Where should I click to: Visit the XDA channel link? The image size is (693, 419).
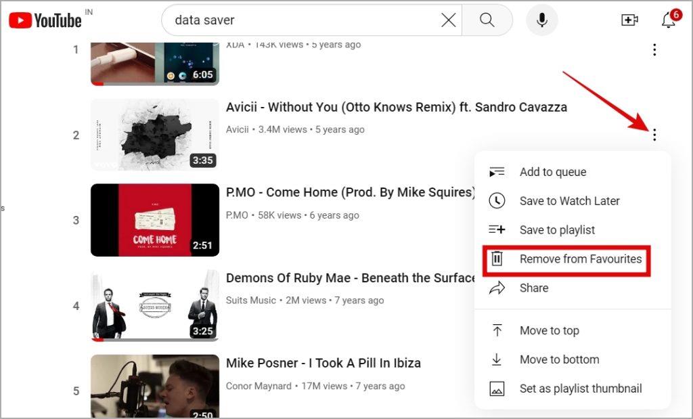[x=235, y=45]
